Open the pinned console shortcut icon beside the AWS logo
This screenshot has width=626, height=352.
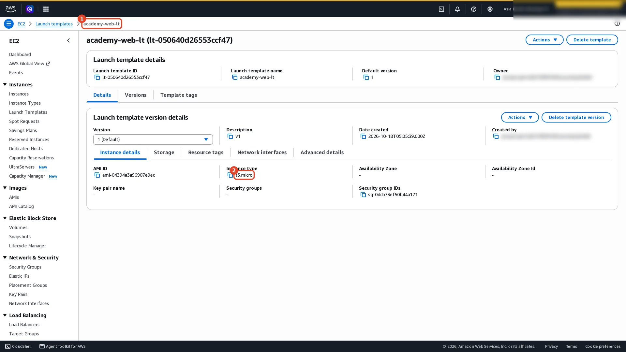pyautogui.click(x=30, y=9)
